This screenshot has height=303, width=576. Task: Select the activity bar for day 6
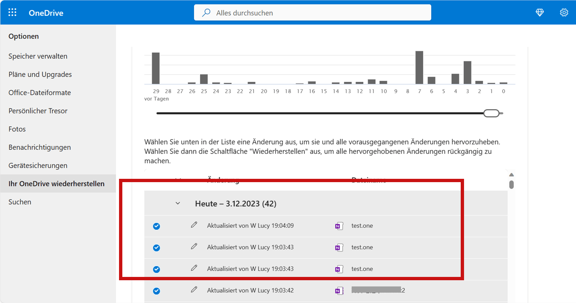tap(431, 80)
